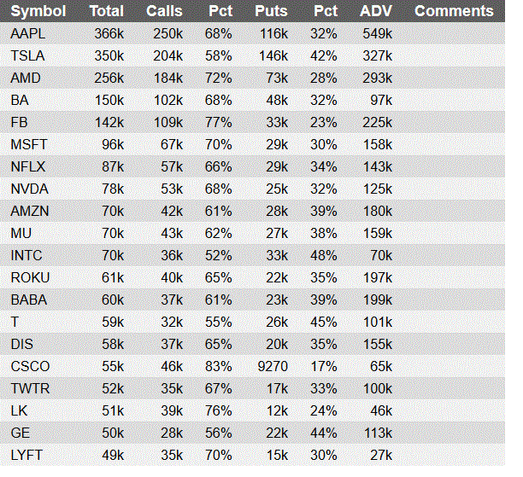
Task: Click the MSFT ticker symbol
Action: (x=29, y=144)
